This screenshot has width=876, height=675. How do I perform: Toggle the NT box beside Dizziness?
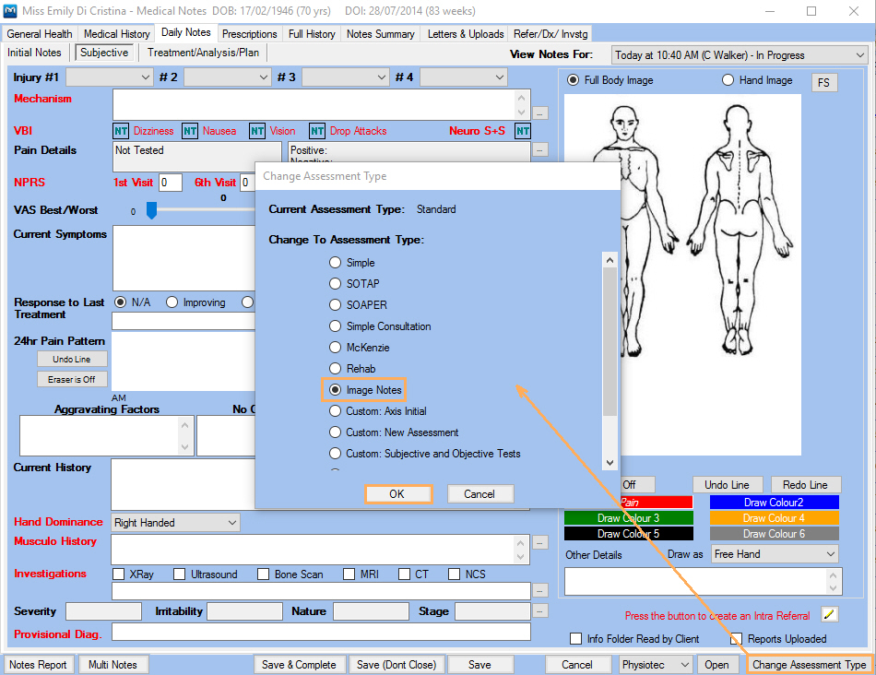tap(121, 131)
